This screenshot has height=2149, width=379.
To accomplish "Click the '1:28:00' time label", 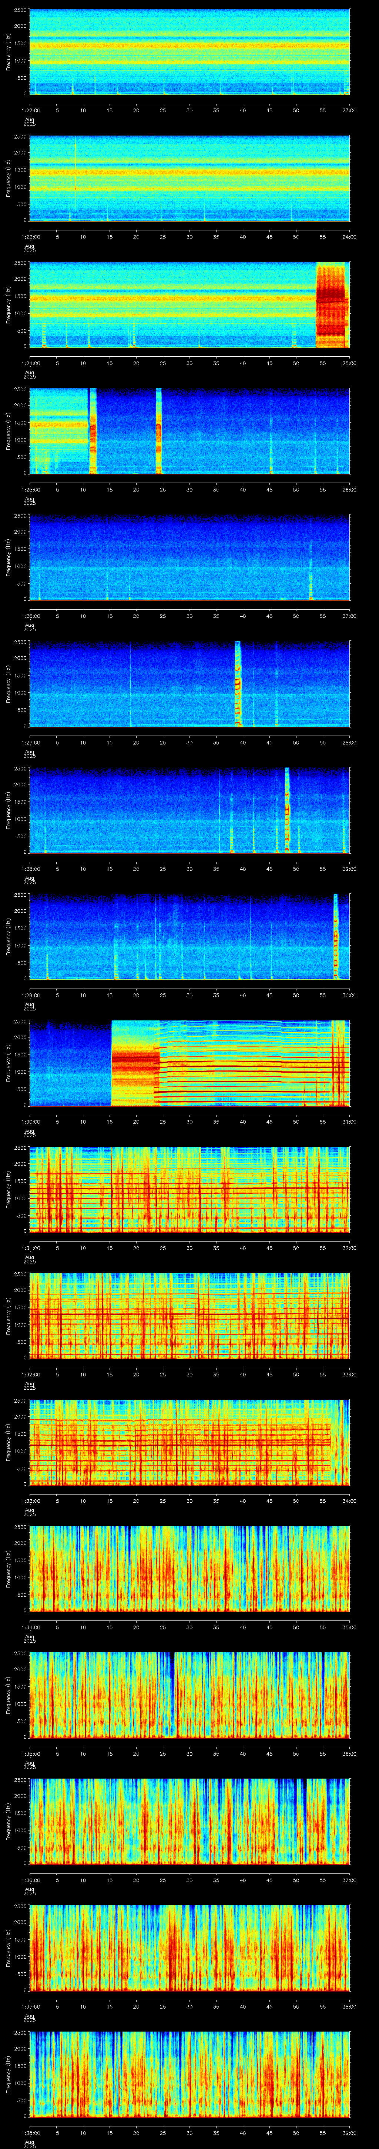I will tap(30, 869).
